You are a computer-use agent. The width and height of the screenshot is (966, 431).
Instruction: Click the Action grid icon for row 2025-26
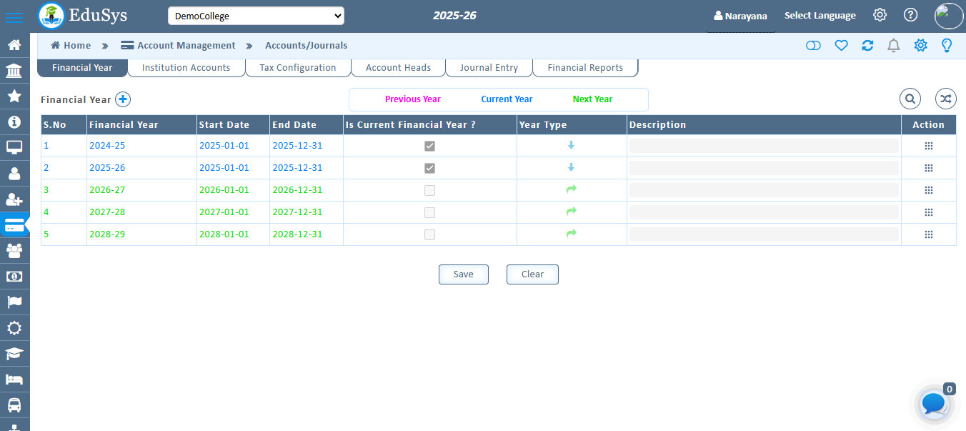pos(928,167)
